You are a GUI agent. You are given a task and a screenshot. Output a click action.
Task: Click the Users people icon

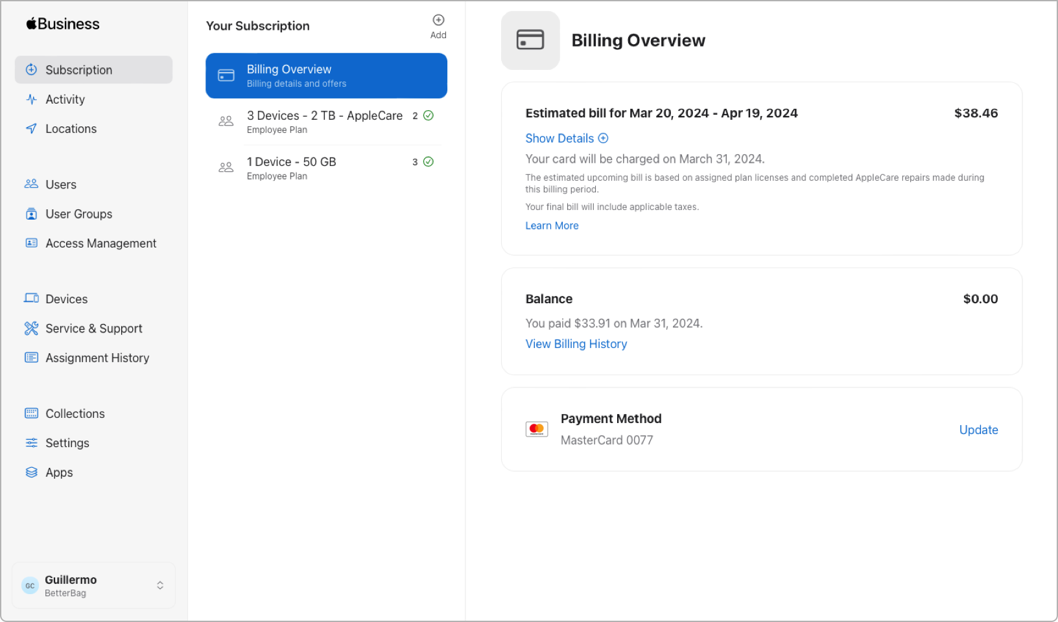click(x=31, y=184)
